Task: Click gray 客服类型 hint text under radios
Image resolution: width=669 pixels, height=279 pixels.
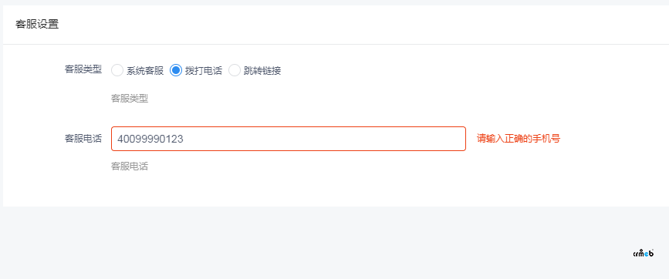Action: coord(130,99)
